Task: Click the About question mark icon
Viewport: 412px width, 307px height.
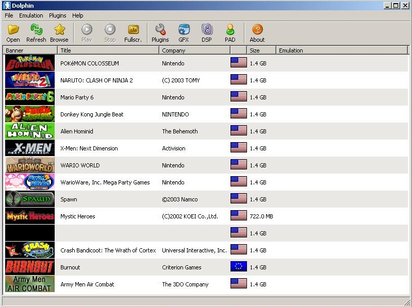Action: pos(257,29)
